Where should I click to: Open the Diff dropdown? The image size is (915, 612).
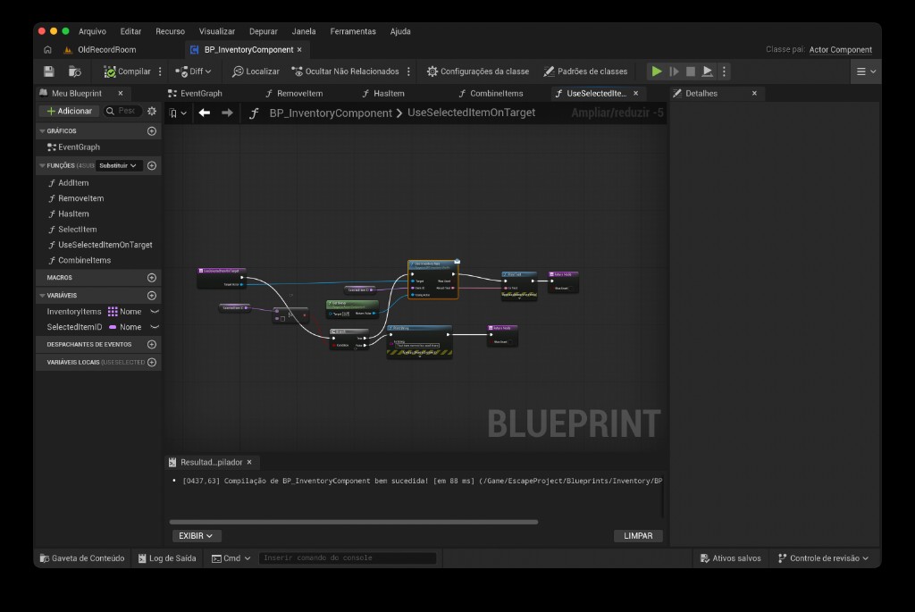[193, 71]
